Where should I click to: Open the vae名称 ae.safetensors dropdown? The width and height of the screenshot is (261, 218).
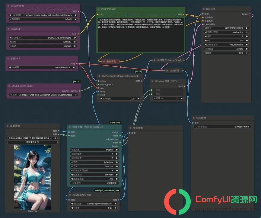coord(42,67)
